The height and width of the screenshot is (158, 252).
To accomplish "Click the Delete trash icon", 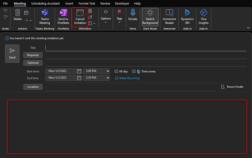I will (x=17, y=13).
